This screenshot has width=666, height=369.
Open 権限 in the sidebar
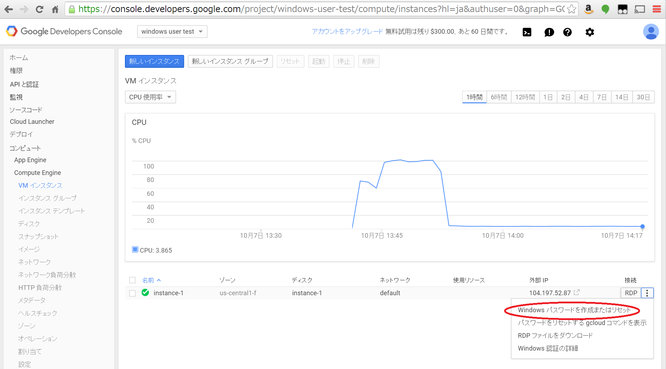(16, 71)
